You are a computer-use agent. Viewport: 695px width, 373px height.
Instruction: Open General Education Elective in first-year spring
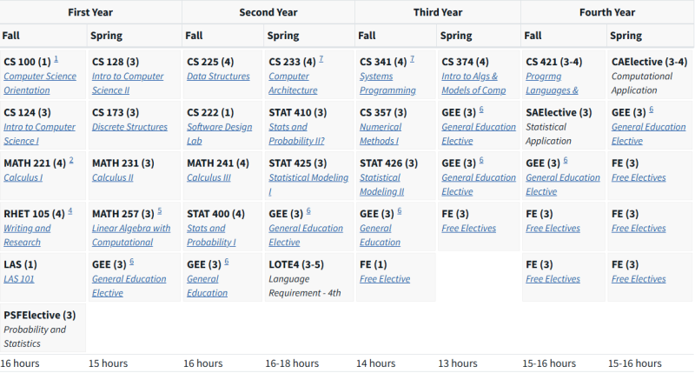coord(129,286)
